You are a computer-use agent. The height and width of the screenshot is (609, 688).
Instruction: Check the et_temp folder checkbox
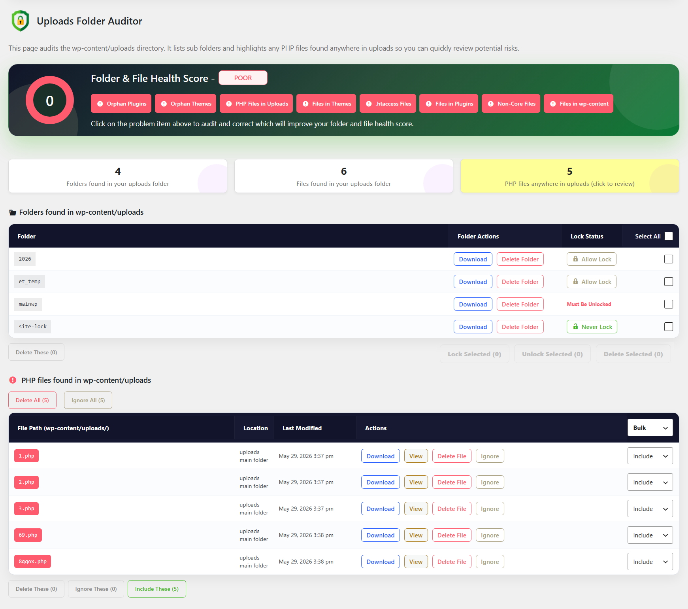669,282
